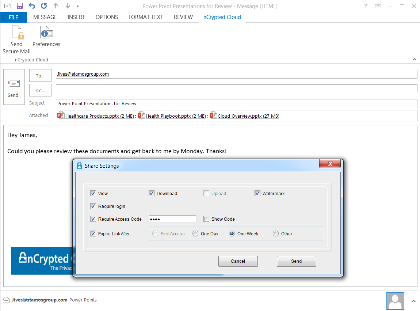Click the Previous Item up arrow
420x311 pixels.
click(x=56, y=6)
